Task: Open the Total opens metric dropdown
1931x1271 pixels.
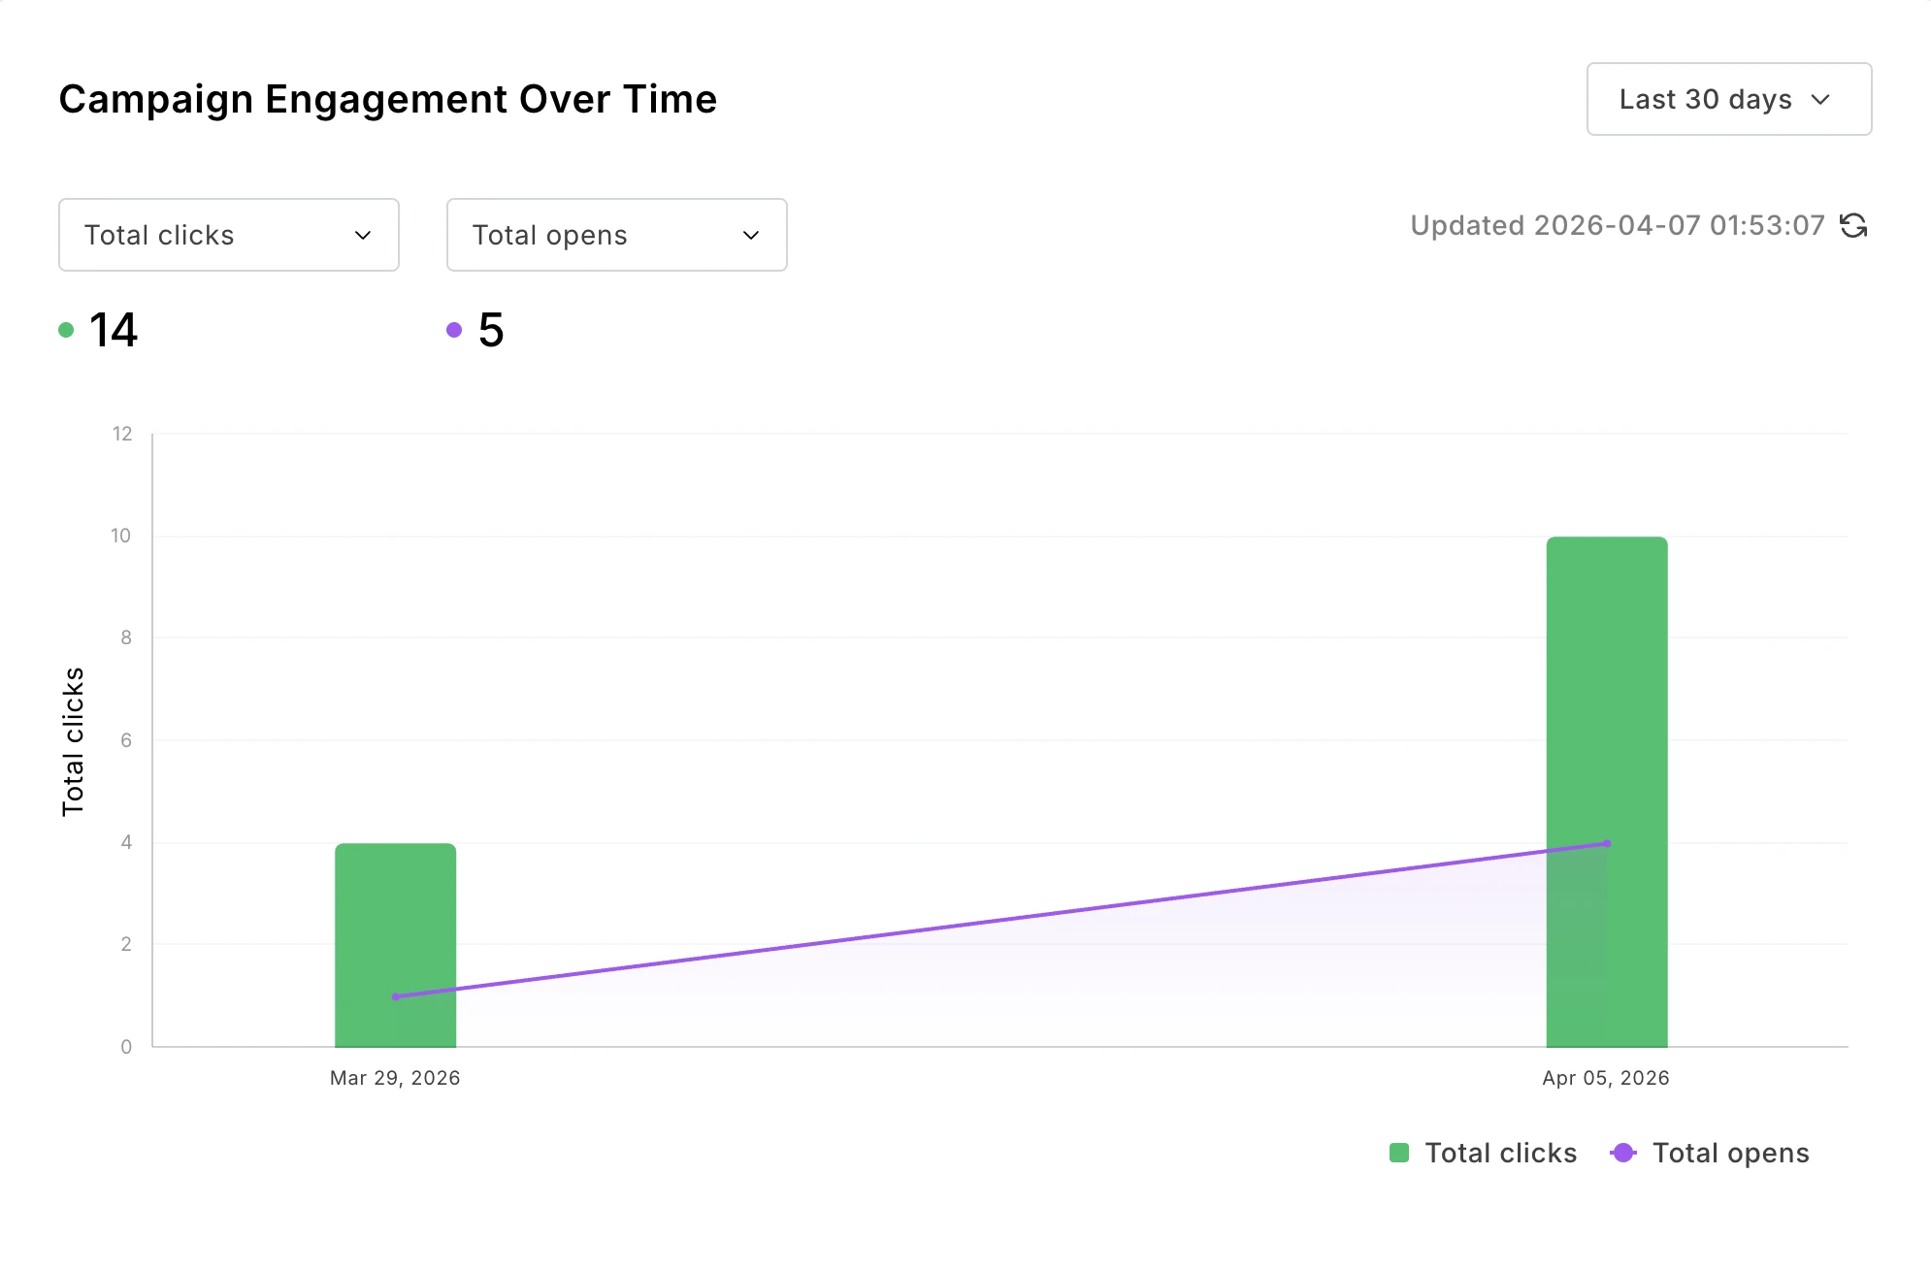Action: (x=616, y=234)
